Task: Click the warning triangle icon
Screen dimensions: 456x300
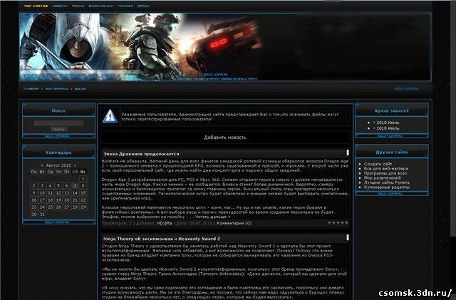Action: point(110,116)
